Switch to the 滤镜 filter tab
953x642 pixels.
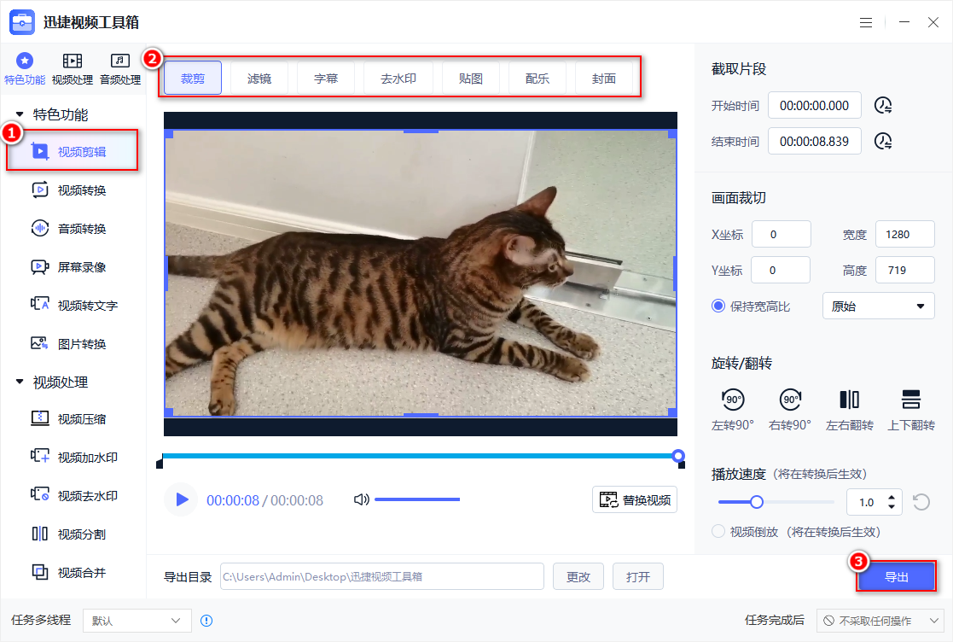tap(259, 77)
